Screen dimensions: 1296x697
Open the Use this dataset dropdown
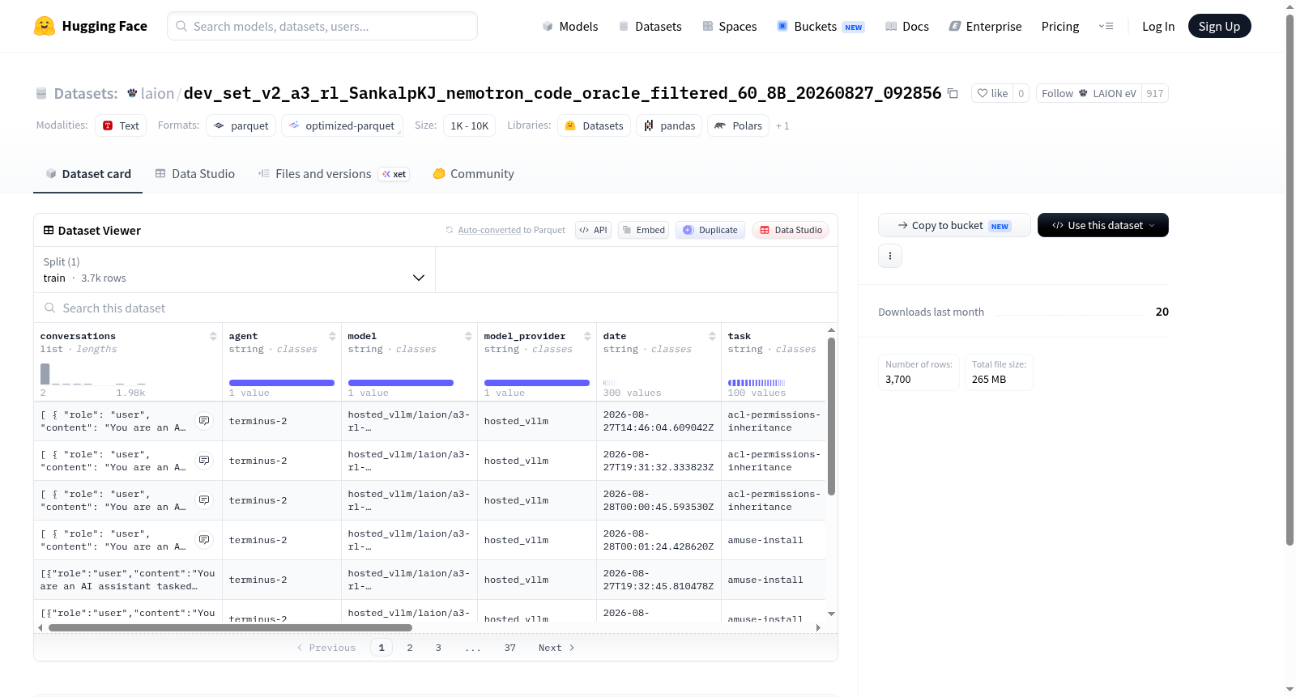(1103, 225)
